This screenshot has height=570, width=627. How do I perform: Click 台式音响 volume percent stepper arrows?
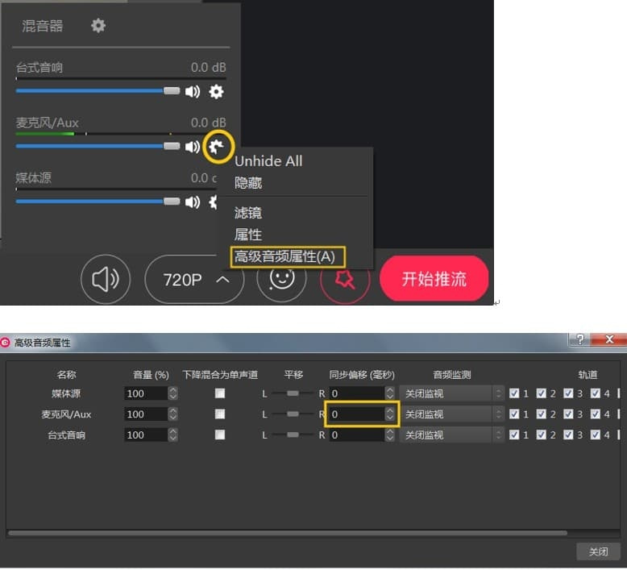point(172,435)
